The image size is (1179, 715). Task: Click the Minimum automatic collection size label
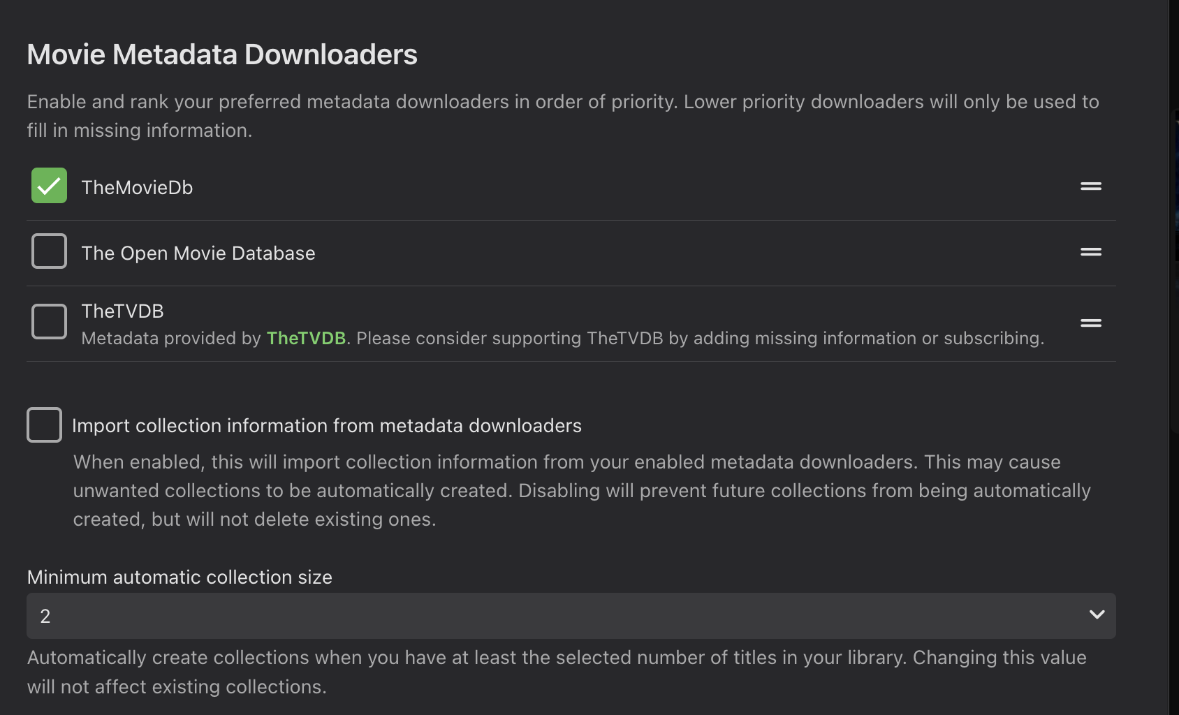[x=180, y=577]
